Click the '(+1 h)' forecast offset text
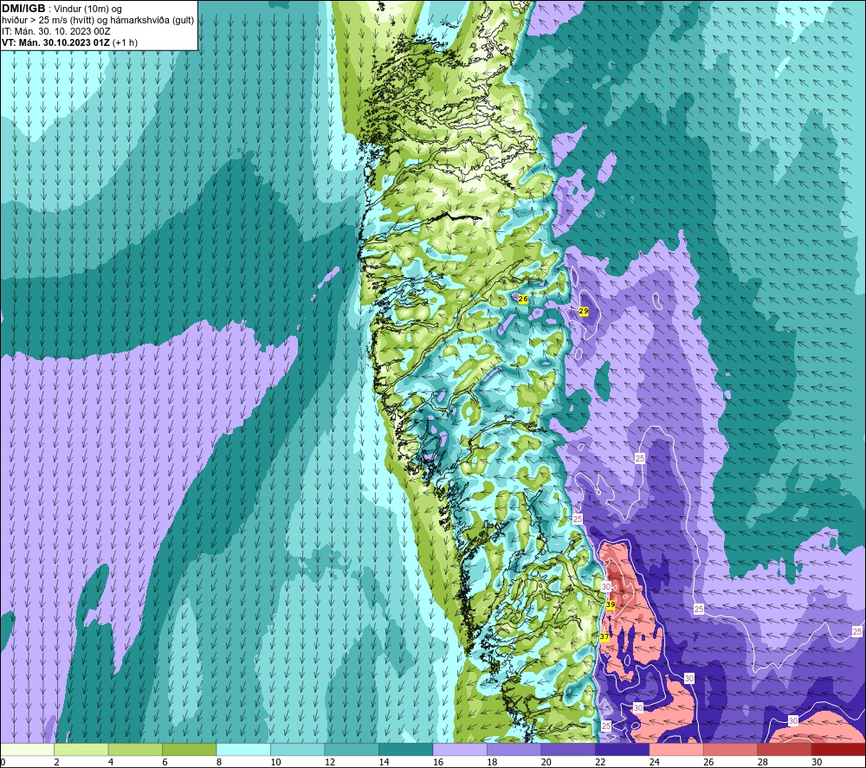The width and height of the screenshot is (866, 768). click(x=126, y=42)
